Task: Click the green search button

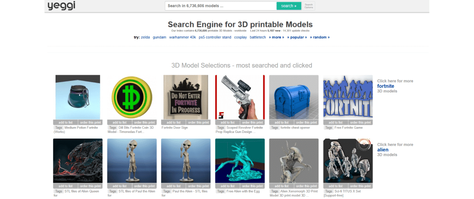Action: tap(289, 6)
